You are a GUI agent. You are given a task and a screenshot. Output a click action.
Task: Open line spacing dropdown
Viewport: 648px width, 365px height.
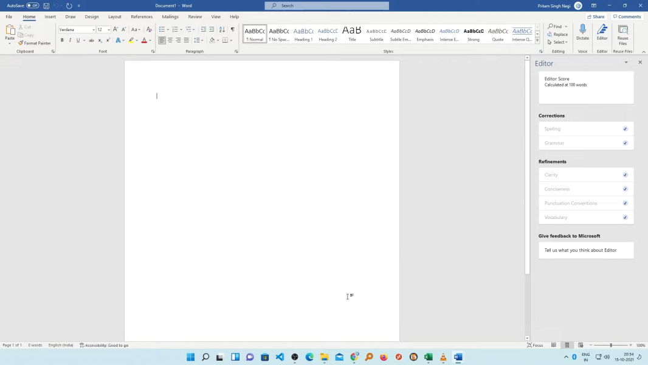tap(199, 40)
